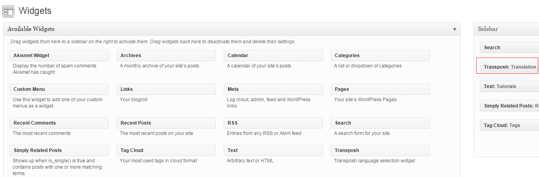Select the Pages widget
The width and height of the screenshot is (539, 177).
click(x=380, y=89)
